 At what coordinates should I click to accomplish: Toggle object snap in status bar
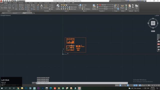click(136, 85)
